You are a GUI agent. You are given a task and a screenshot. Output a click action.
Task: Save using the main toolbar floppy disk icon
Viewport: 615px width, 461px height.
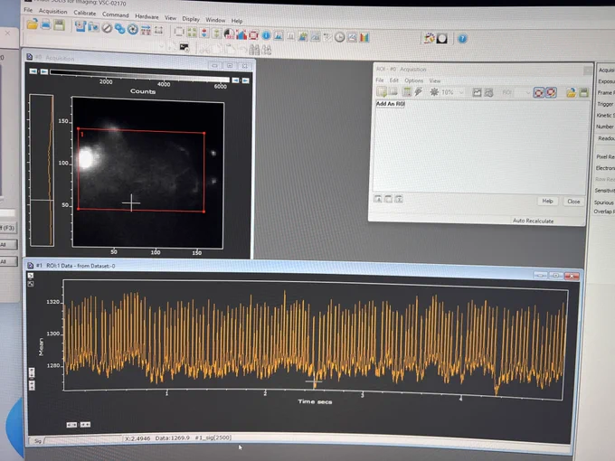click(x=59, y=25)
